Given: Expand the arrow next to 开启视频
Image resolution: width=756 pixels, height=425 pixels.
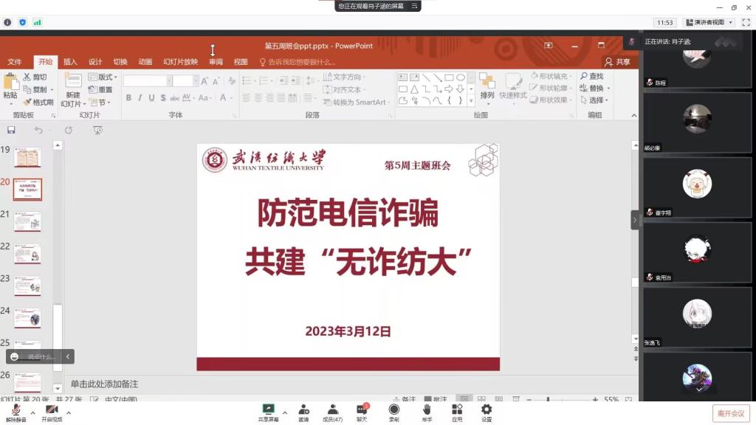Looking at the screenshot, I should coord(69,412).
